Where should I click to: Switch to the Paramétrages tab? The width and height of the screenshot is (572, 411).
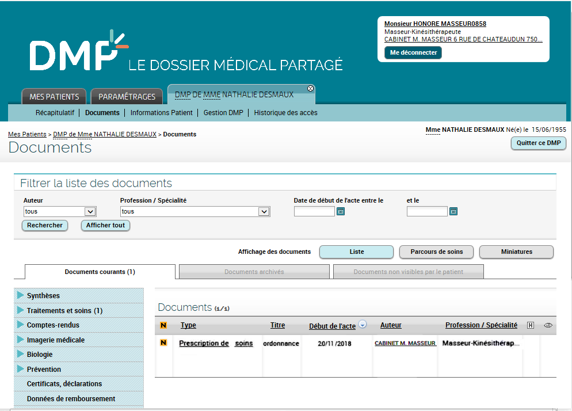(x=127, y=97)
